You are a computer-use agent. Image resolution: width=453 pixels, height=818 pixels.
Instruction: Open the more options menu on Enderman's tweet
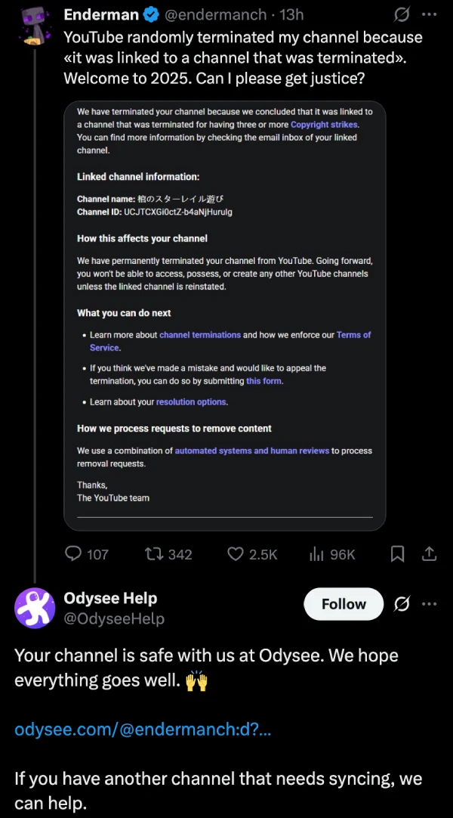pyautogui.click(x=430, y=14)
